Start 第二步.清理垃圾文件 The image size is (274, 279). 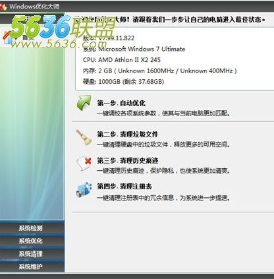(x=128, y=134)
